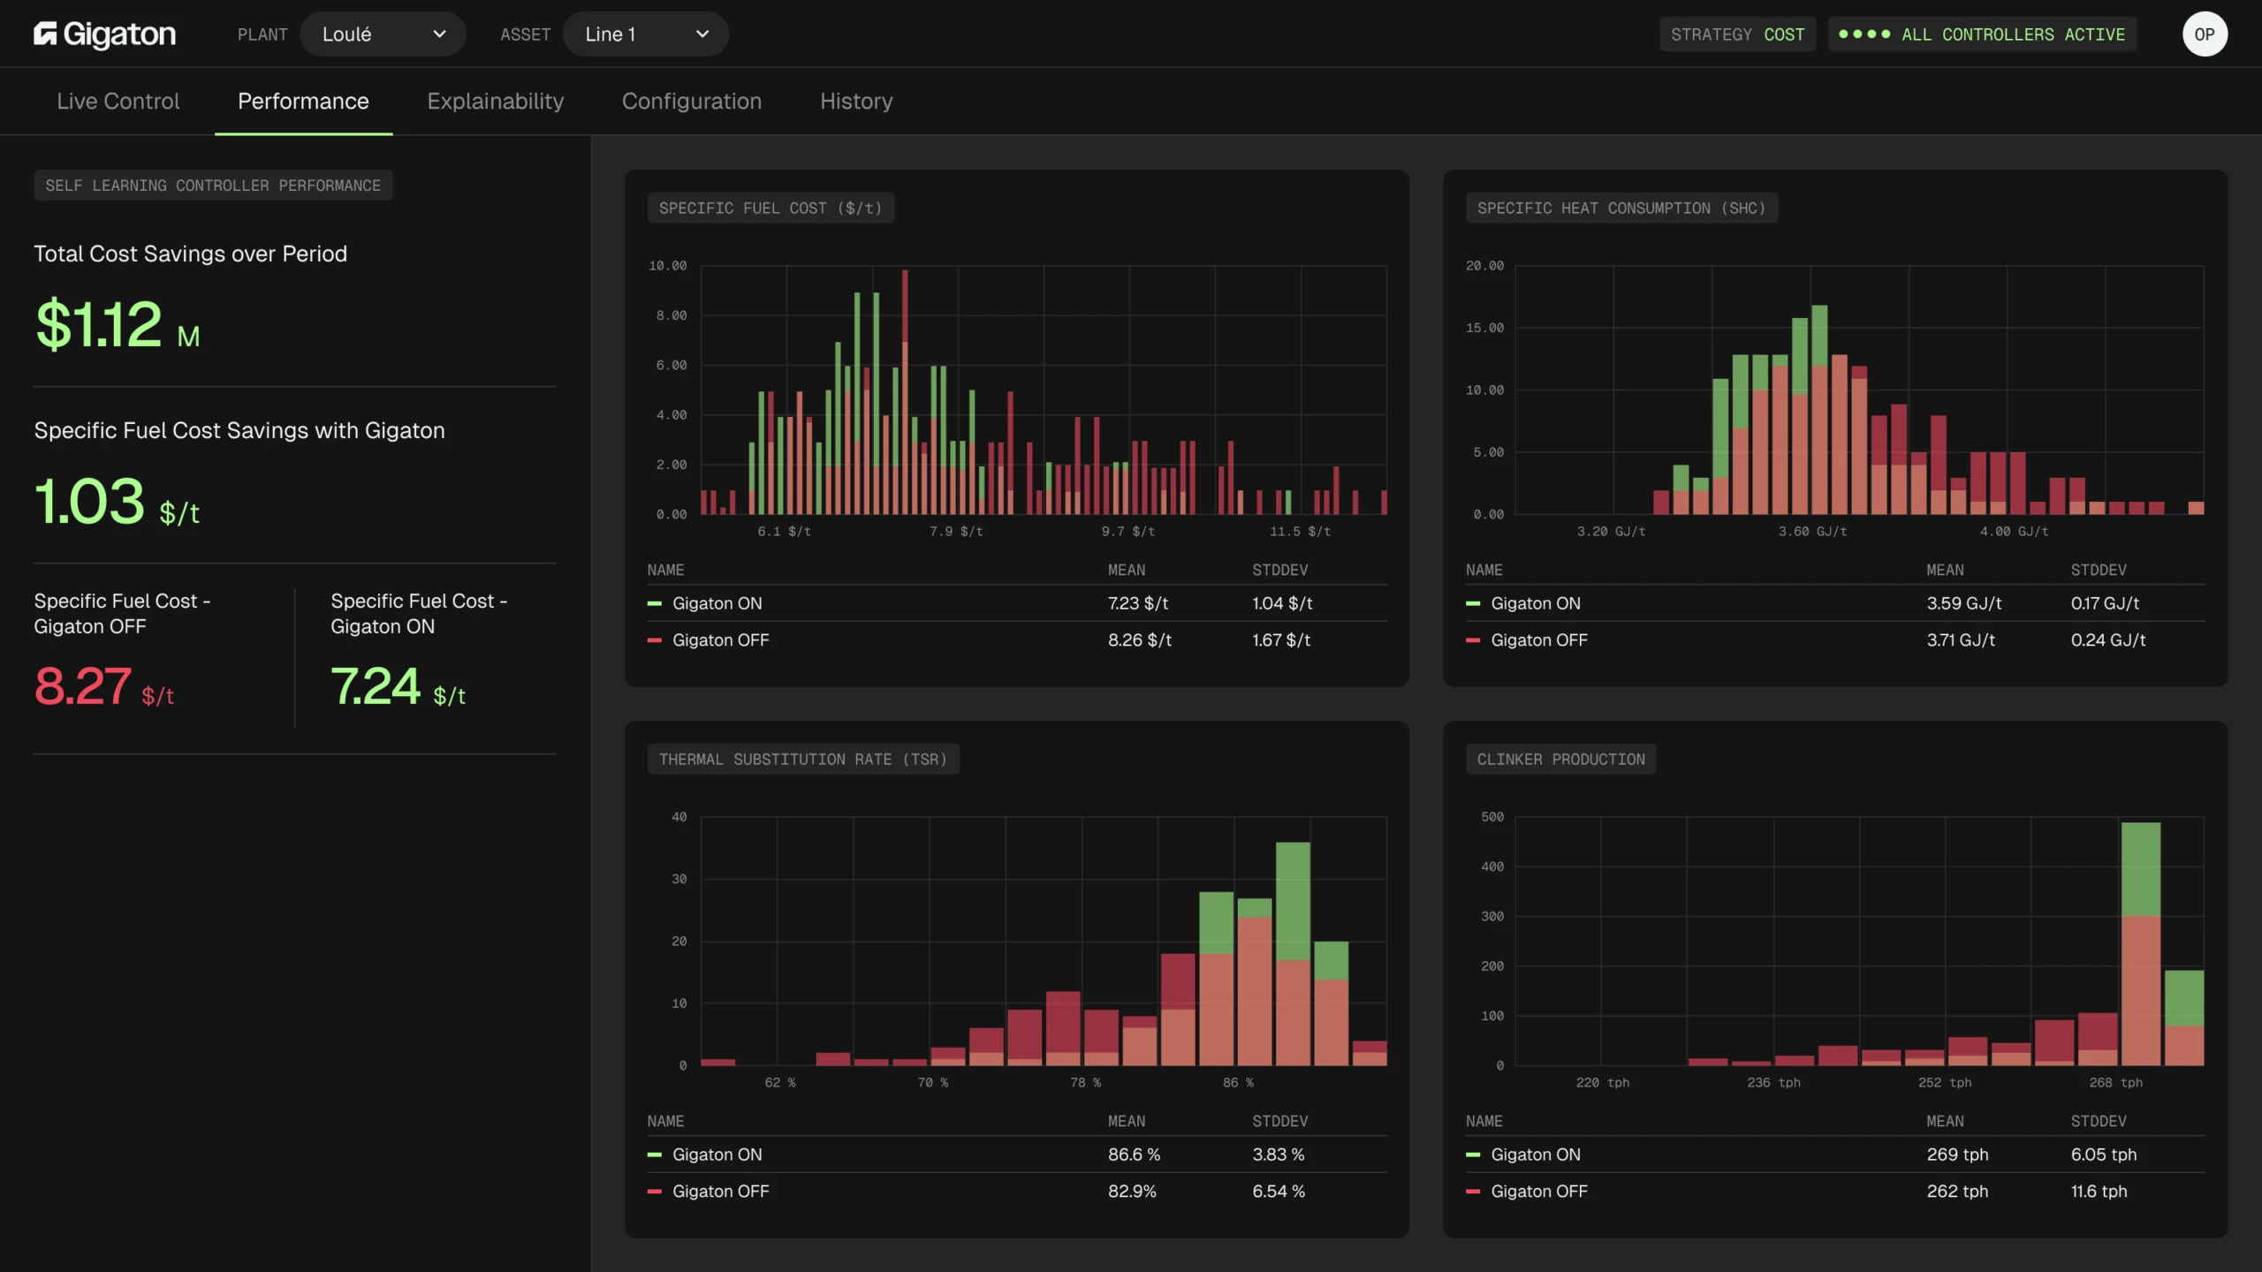Open the History tab
Viewport: 2262px width, 1272px height.
pos(856,102)
